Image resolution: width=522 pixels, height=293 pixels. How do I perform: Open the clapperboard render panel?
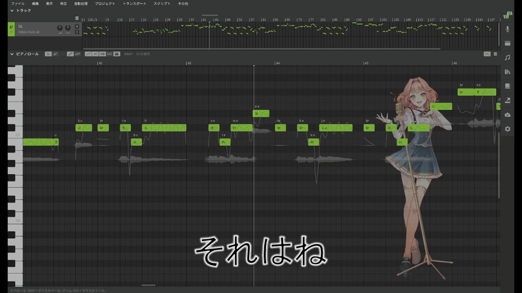pos(508,43)
